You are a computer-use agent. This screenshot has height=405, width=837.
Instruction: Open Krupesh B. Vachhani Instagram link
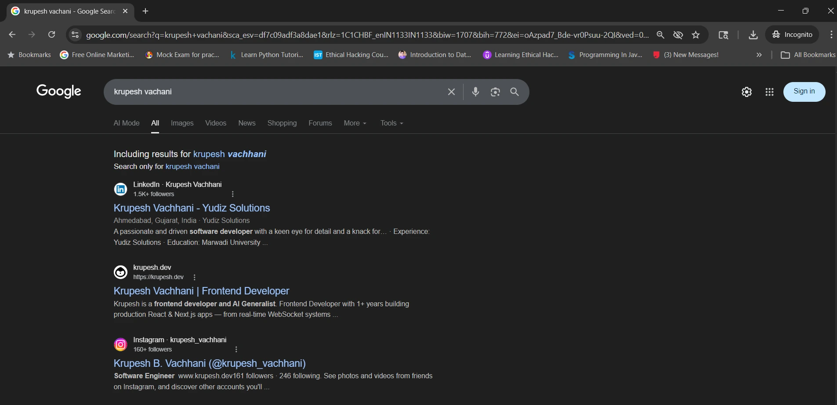pos(210,363)
